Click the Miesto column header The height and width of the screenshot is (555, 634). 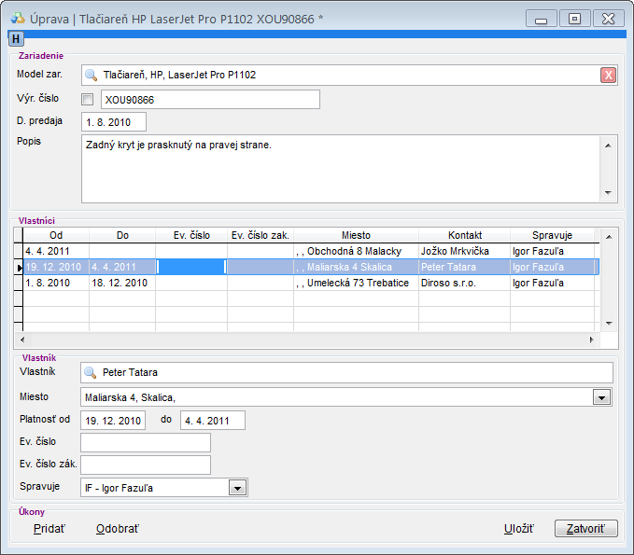pyautogui.click(x=356, y=235)
